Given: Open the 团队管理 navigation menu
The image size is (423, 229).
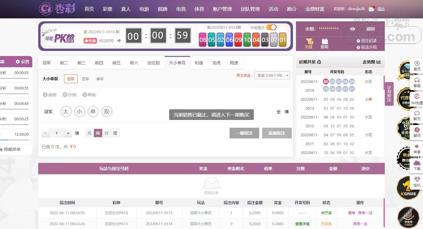Looking at the screenshot, I should 250,9.
